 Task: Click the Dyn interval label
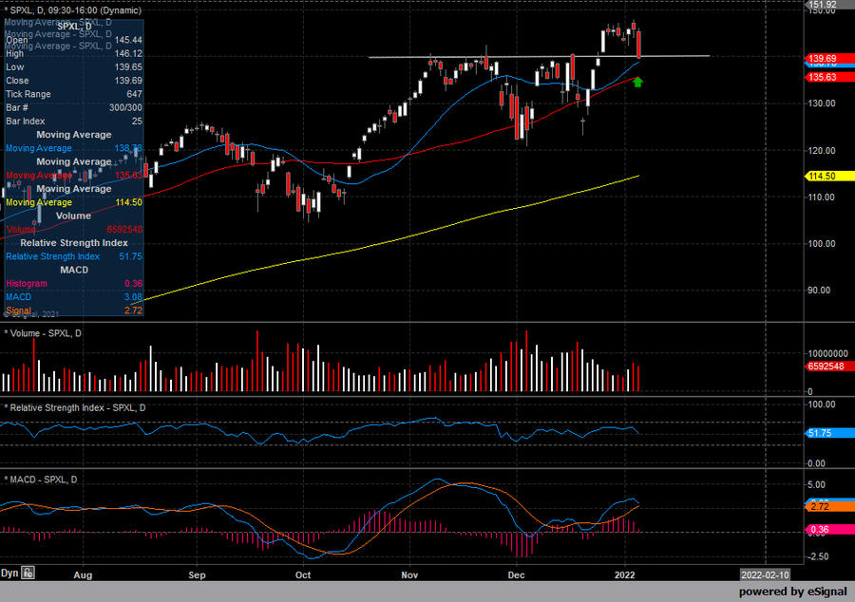click(9, 573)
